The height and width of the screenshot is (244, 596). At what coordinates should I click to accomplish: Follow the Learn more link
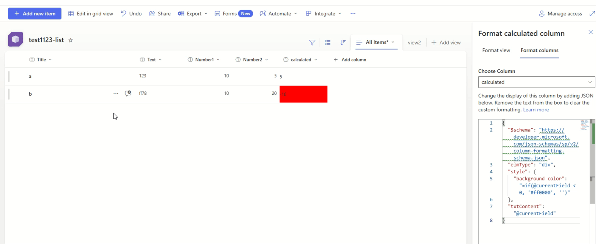point(536,110)
